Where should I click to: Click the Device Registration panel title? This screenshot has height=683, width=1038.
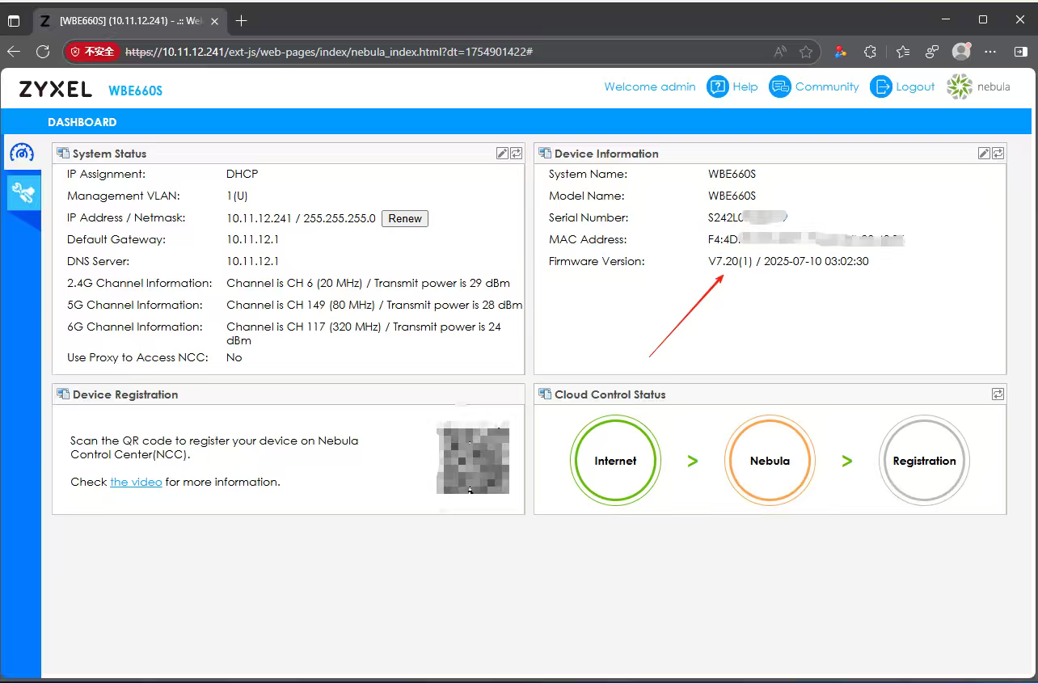pyautogui.click(x=125, y=394)
